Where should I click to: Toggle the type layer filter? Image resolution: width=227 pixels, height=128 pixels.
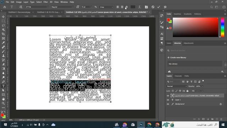coord(192,82)
